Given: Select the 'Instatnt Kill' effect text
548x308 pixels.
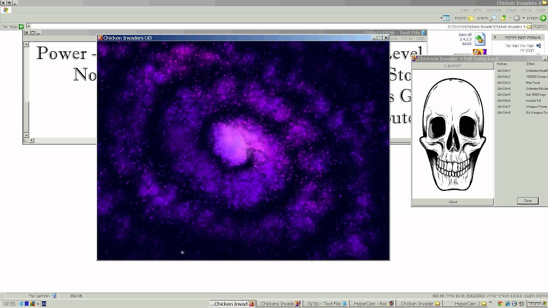Looking at the screenshot, I should point(533,101).
